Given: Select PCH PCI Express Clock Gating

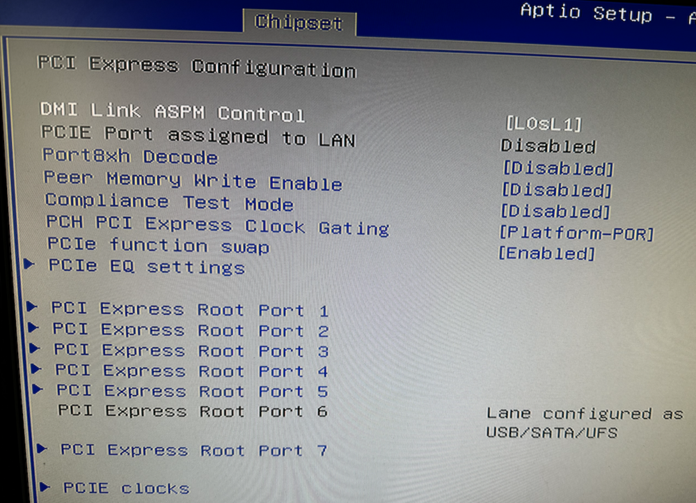Looking at the screenshot, I should [x=217, y=226].
